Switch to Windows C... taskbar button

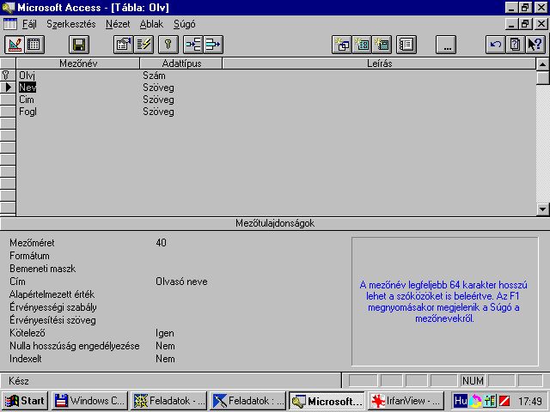click(89, 401)
